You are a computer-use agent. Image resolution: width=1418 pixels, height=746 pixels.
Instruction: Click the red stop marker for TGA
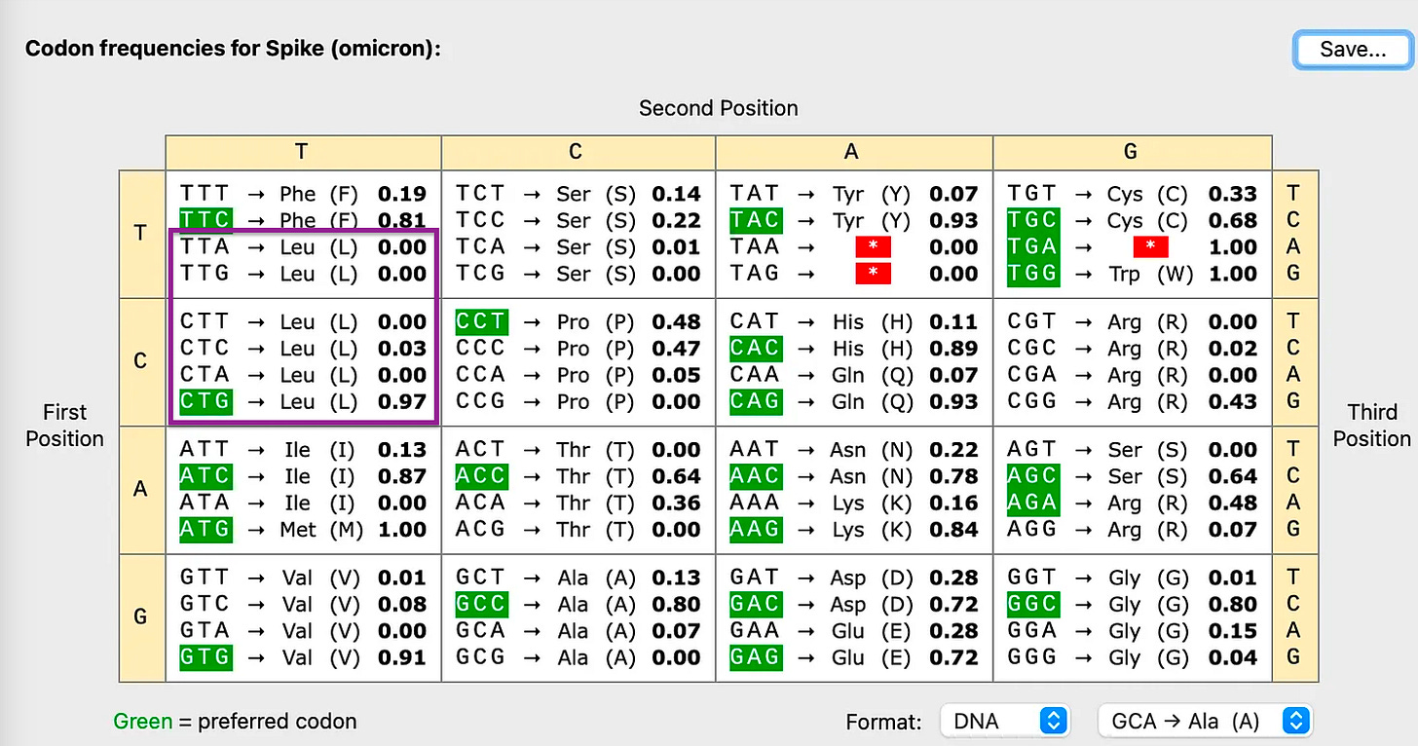(x=1150, y=247)
